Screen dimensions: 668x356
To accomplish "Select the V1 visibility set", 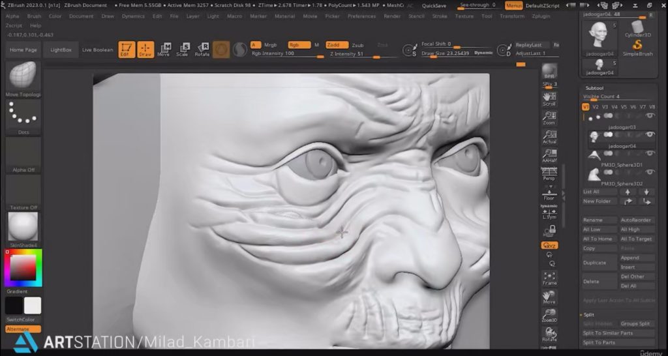I will (586, 107).
